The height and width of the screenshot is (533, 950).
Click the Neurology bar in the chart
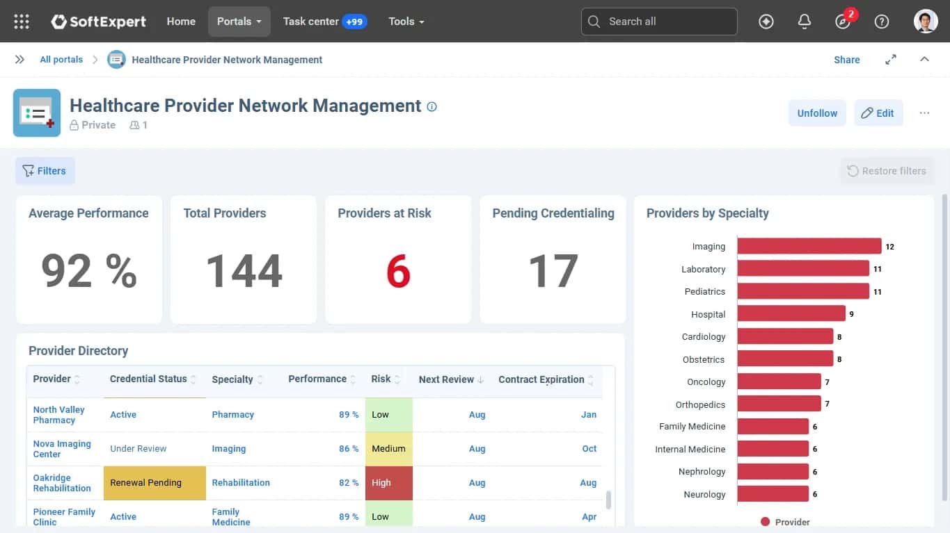pyautogui.click(x=773, y=494)
